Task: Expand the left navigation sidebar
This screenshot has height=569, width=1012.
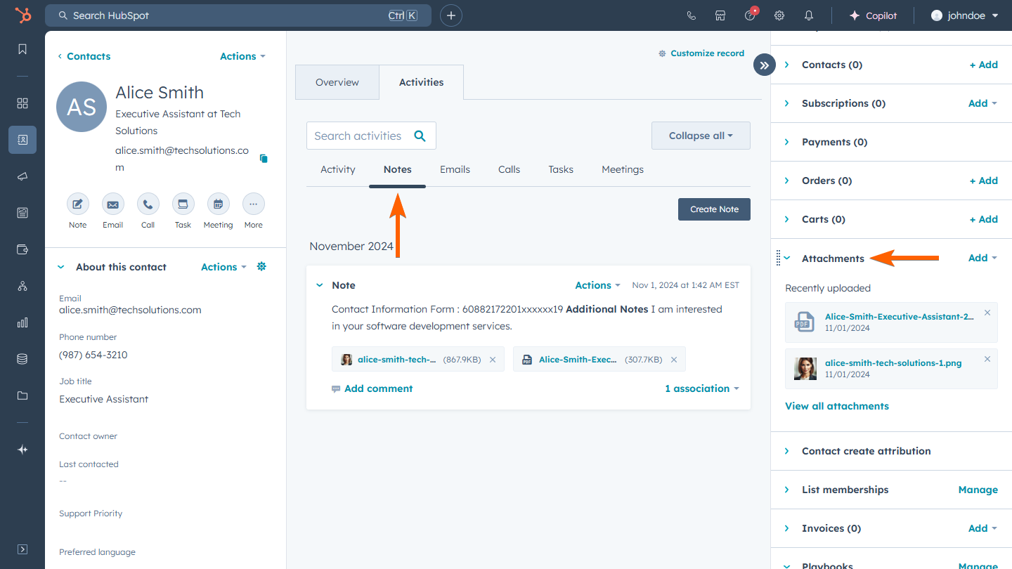Action: (22, 549)
